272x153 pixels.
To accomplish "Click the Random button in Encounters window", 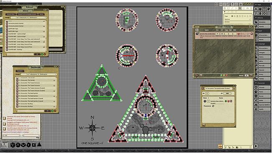I will [x=20, y=71].
